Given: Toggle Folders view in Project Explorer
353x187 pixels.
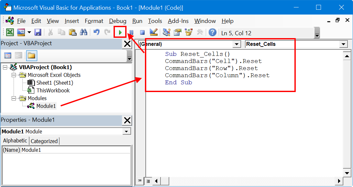Looking at the screenshot, I should click(x=31, y=56).
